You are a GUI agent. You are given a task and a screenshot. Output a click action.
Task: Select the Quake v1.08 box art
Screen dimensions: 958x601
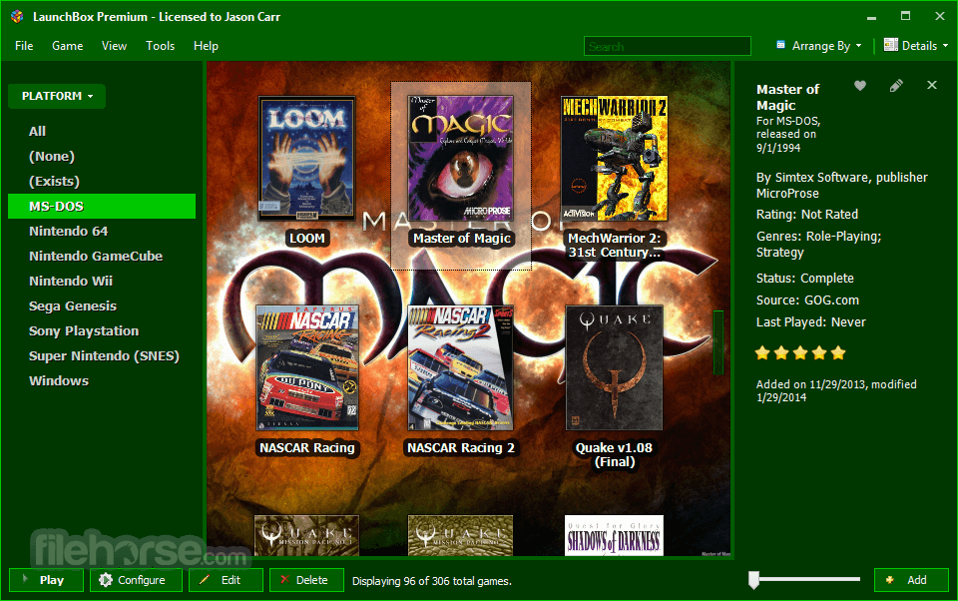[614, 368]
